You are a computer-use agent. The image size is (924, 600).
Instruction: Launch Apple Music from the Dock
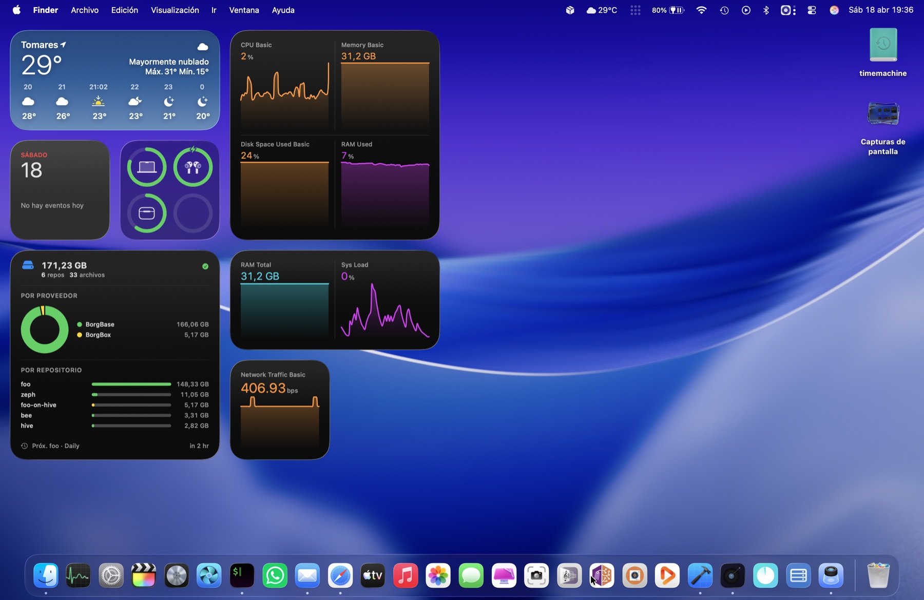coord(406,575)
